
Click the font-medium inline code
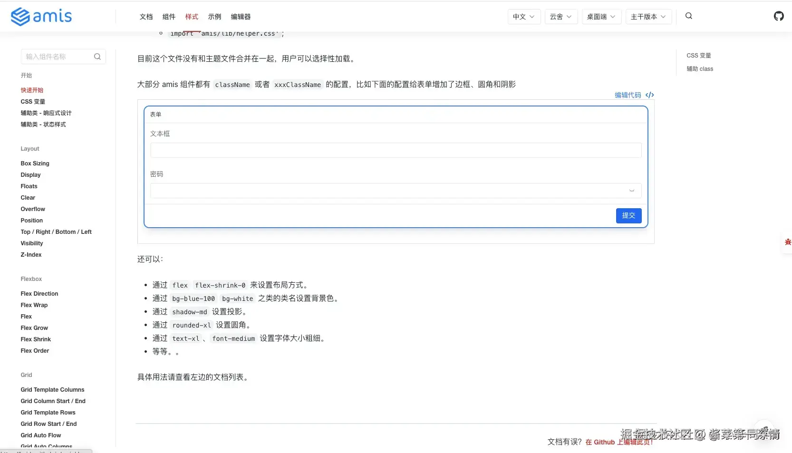(x=234, y=338)
